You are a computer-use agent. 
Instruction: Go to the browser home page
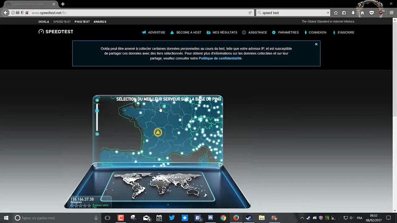pos(362,13)
